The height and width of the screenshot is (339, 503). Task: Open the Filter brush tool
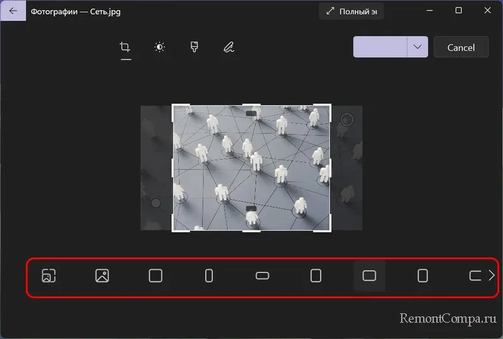click(194, 47)
